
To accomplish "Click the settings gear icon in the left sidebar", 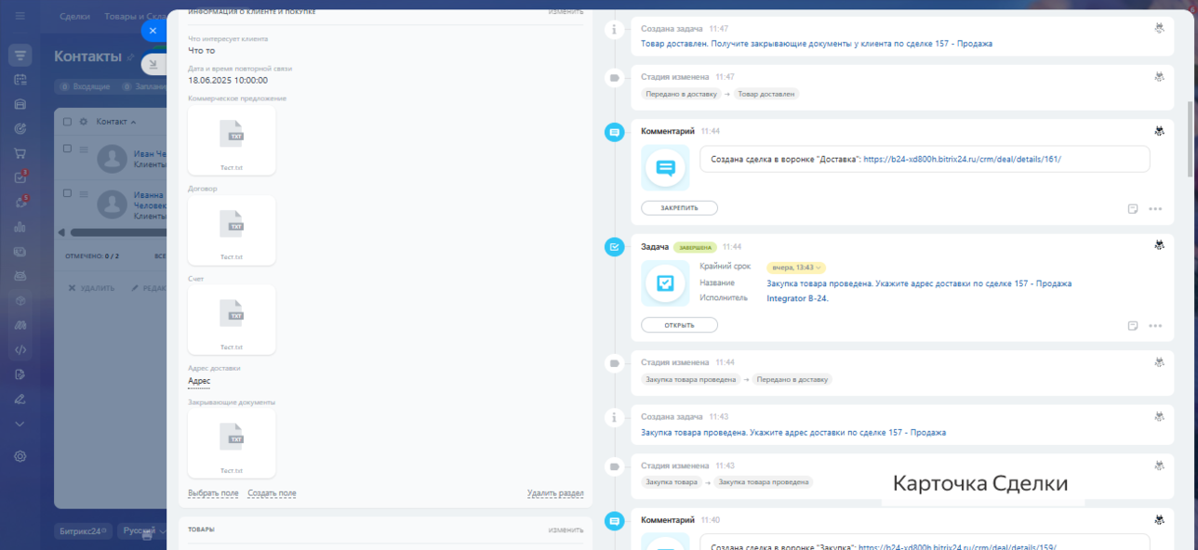I will [20, 456].
